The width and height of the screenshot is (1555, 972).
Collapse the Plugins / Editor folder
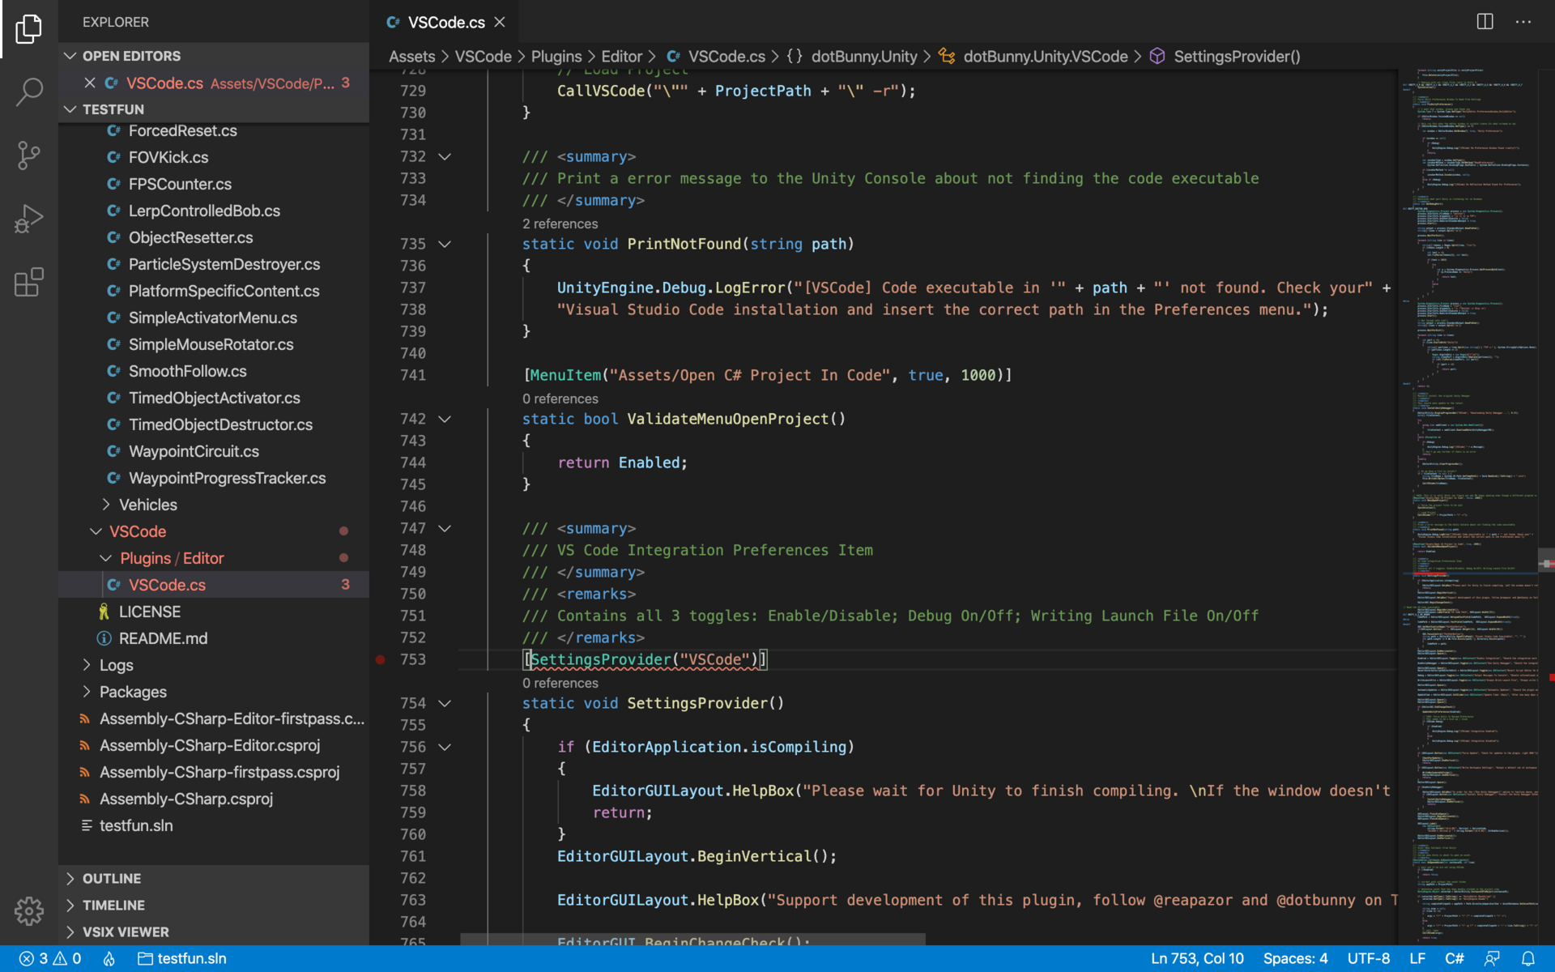[x=105, y=558]
